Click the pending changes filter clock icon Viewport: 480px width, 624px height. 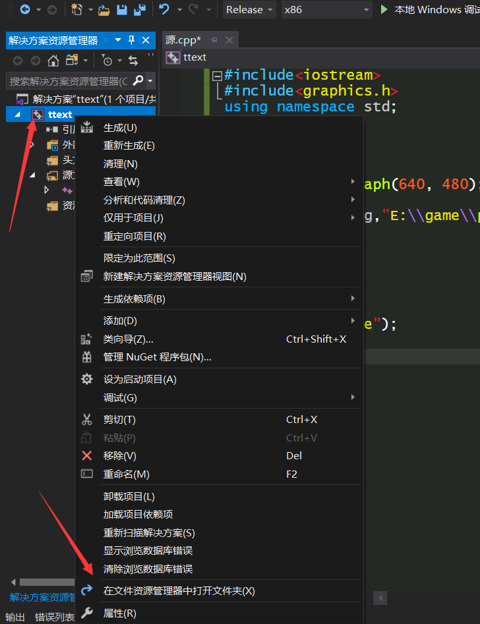point(107,61)
